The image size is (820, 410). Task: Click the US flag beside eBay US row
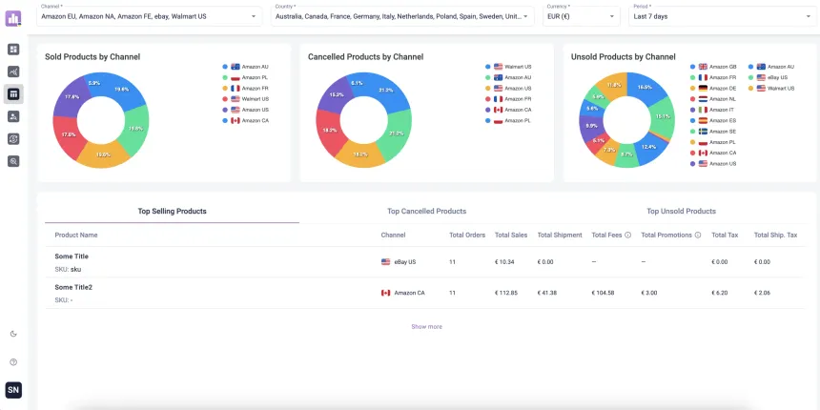(386, 262)
